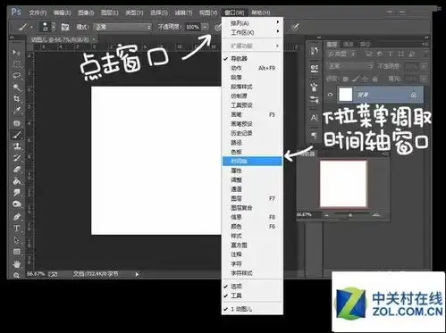Hide the Background layer with eye icon

coord(330,95)
